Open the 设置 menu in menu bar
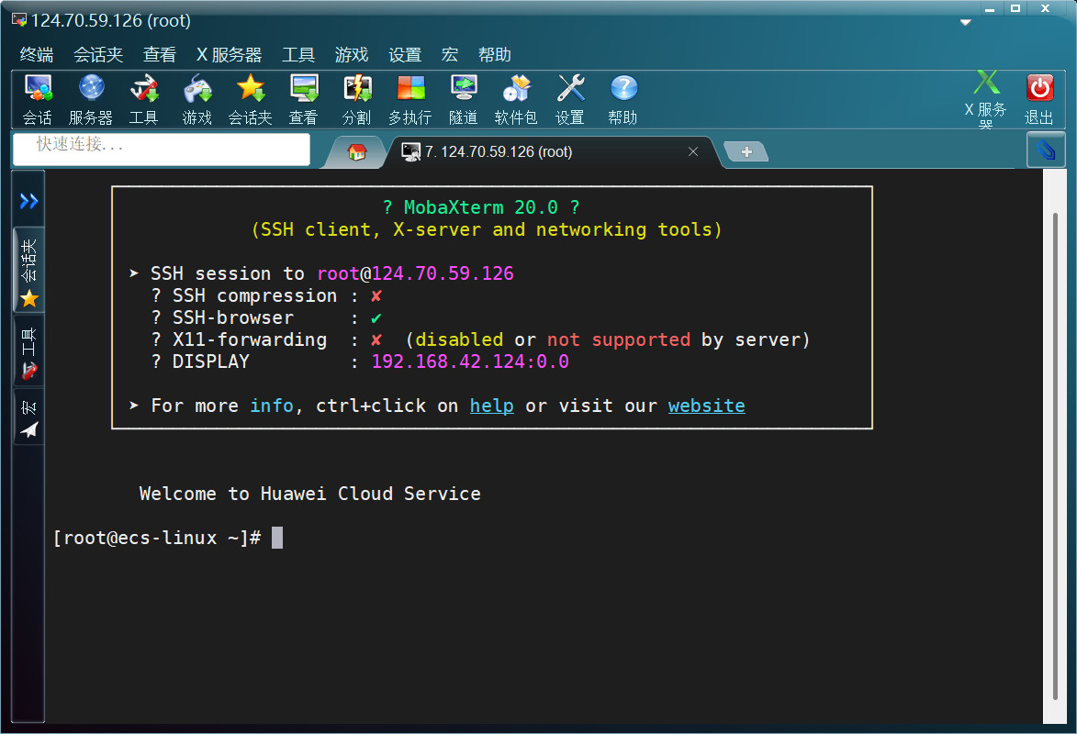Screen dimensions: 1077x734 click(x=405, y=54)
